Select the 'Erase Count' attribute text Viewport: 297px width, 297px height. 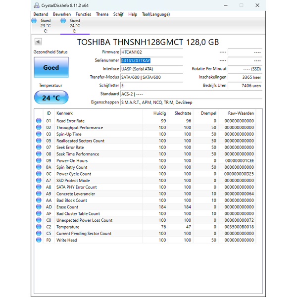(x=67, y=207)
